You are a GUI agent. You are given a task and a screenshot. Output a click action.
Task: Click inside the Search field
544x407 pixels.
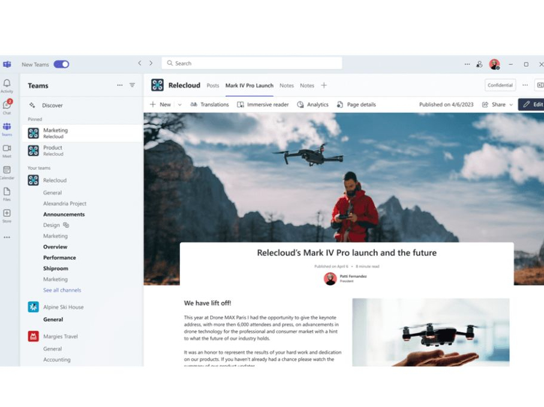click(252, 63)
